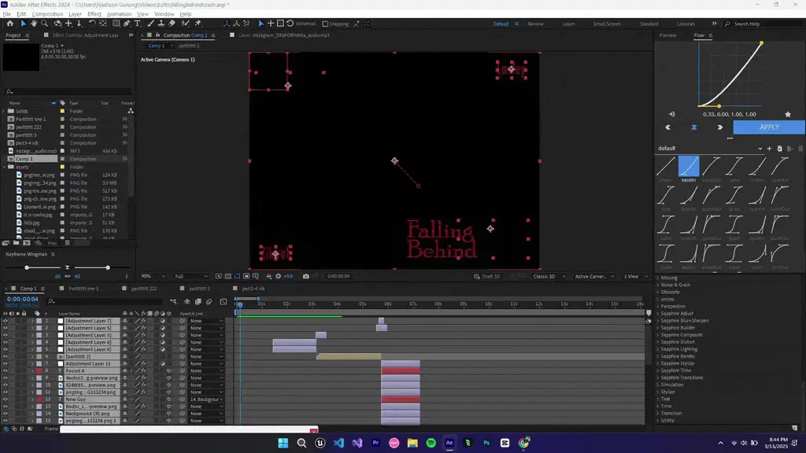Click the Flow previous keyframe arrow
This screenshot has height=453, width=806.
coord(667,127)
